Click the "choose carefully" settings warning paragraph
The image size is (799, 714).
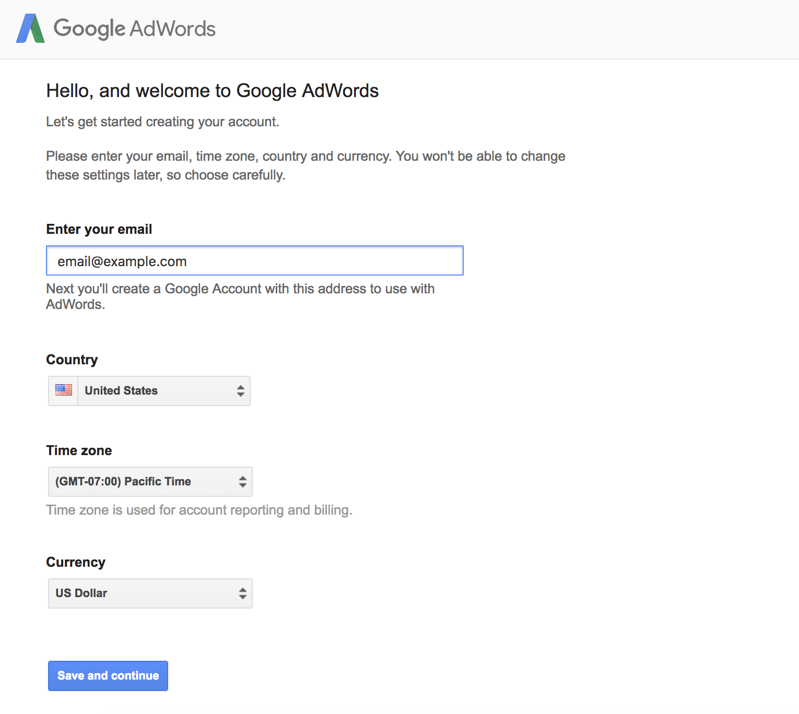click(x=305, y=165)
